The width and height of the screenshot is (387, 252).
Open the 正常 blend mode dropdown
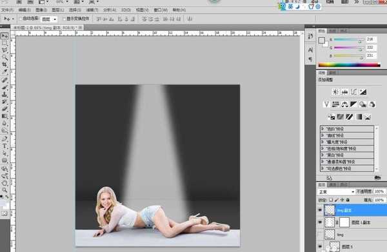click(336, 191)
